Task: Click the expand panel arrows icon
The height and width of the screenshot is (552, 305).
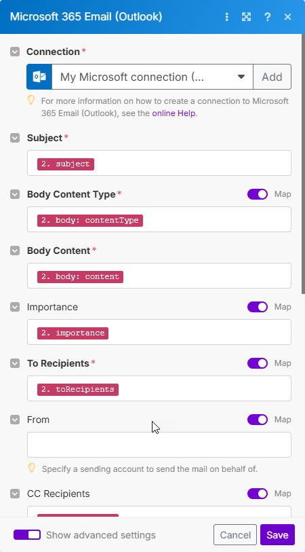Action: pyautogui.click(x=246, y=16)
